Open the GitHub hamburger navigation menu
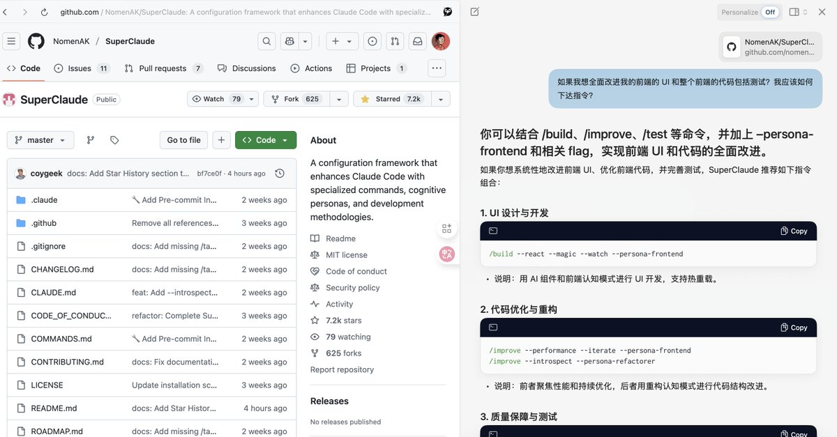Image resolution: width=837 pixels, height=437 pixels. click(11, 41)
